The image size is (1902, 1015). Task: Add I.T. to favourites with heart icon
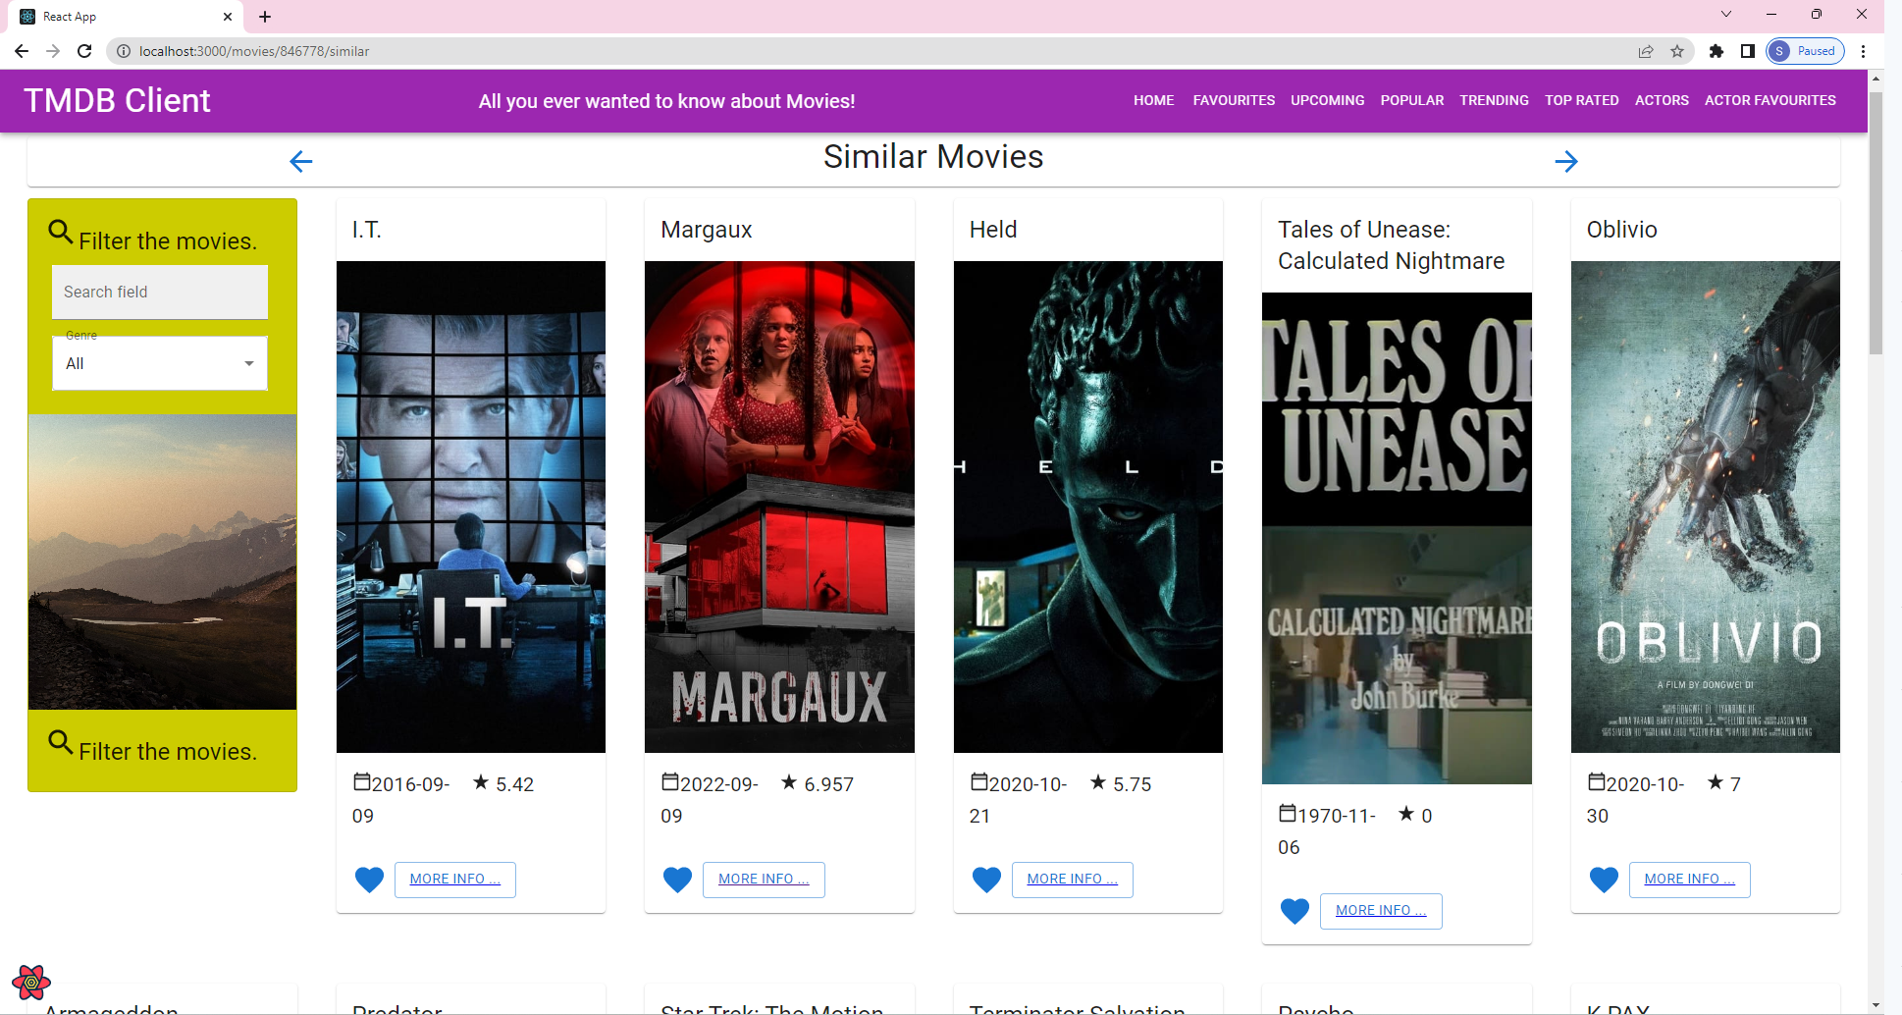(369, 880)
